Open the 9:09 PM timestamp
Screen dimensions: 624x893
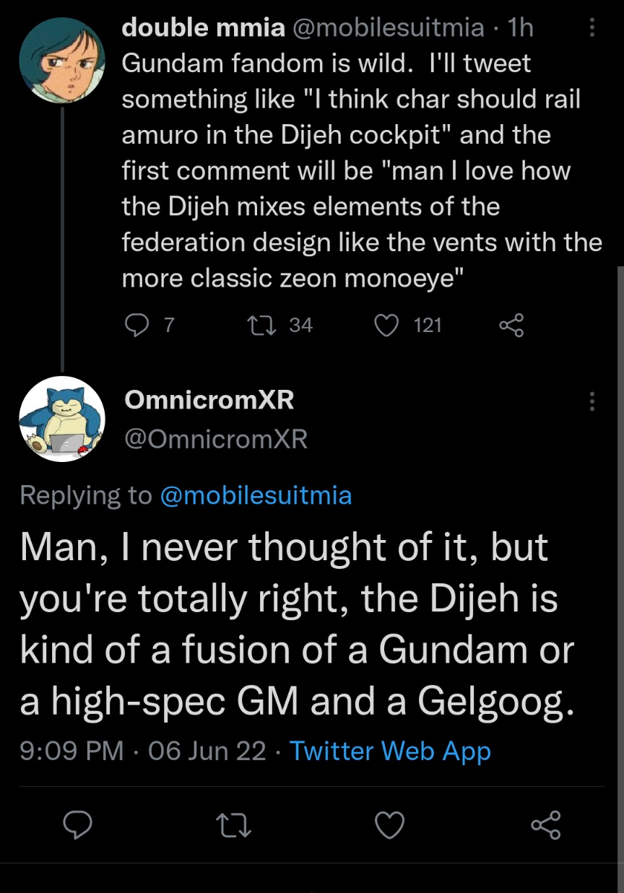click(x=72, y=752)
